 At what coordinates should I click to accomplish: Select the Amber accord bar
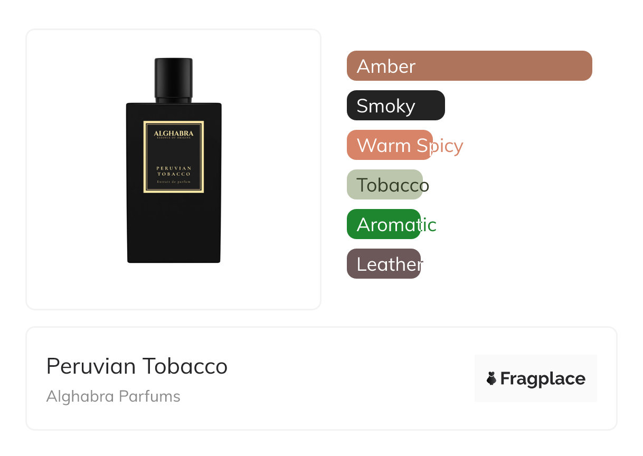pos(469,66)
